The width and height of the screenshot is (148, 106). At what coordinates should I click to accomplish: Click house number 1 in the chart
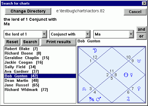click(91, 61)
